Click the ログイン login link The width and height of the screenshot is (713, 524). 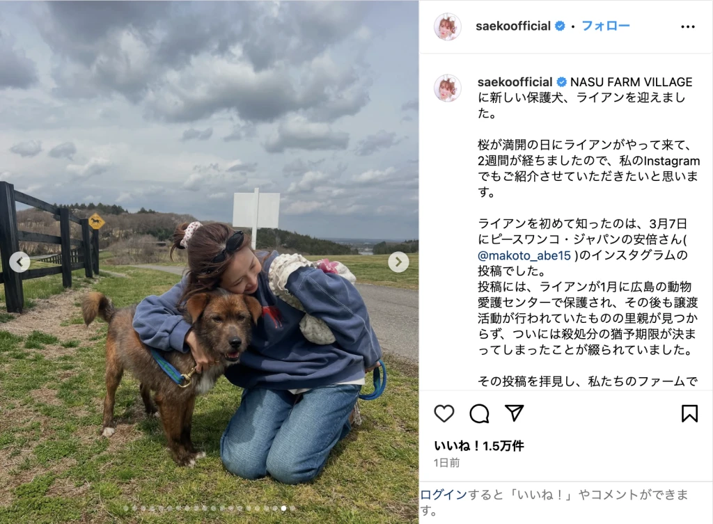444,495
